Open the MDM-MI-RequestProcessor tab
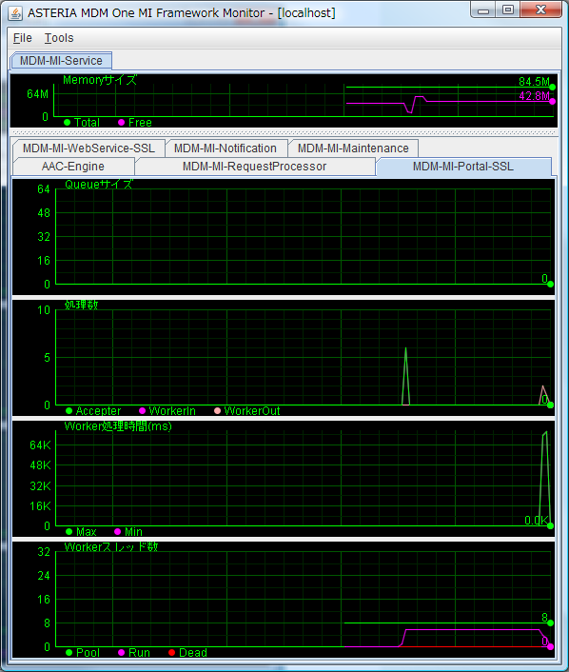Viewport: 569px width, 672px height. [254, 167]
